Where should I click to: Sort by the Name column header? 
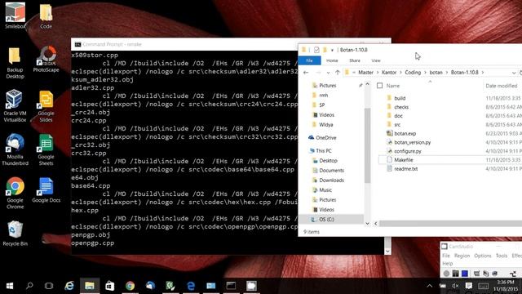[x=393, y=86]
